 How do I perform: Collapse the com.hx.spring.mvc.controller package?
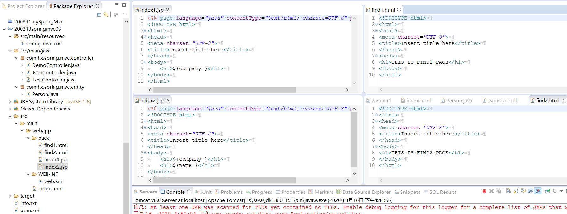coord(16,58)
